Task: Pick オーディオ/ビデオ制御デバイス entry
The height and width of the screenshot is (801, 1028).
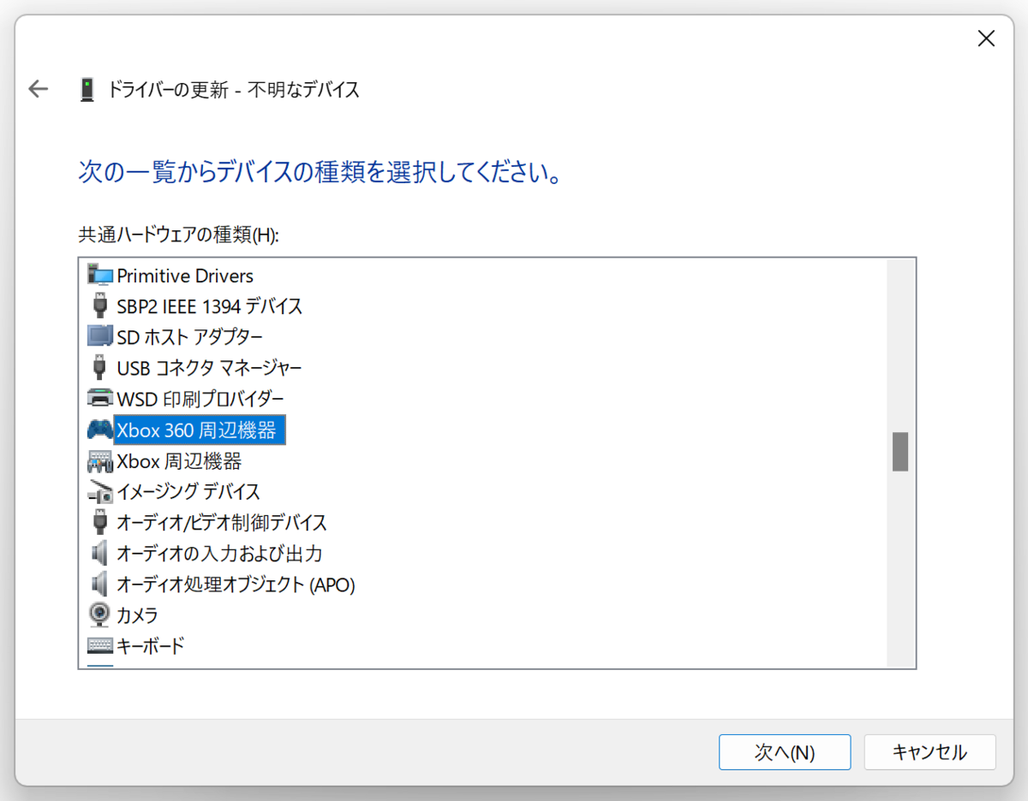Action: pyautogui.click(x=222, y=522)
